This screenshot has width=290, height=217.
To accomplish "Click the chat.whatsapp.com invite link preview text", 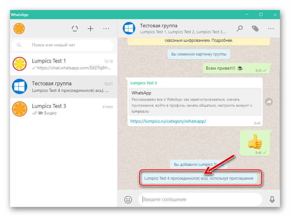I will coord(74,68).
